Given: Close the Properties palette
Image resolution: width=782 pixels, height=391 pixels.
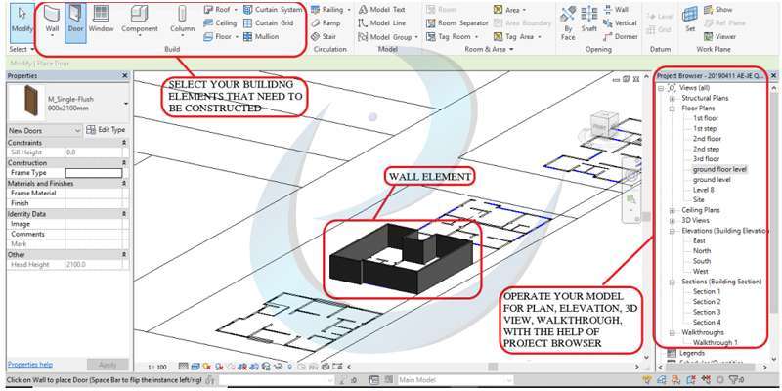Looking at the screenshot, I should coord(125,76).
